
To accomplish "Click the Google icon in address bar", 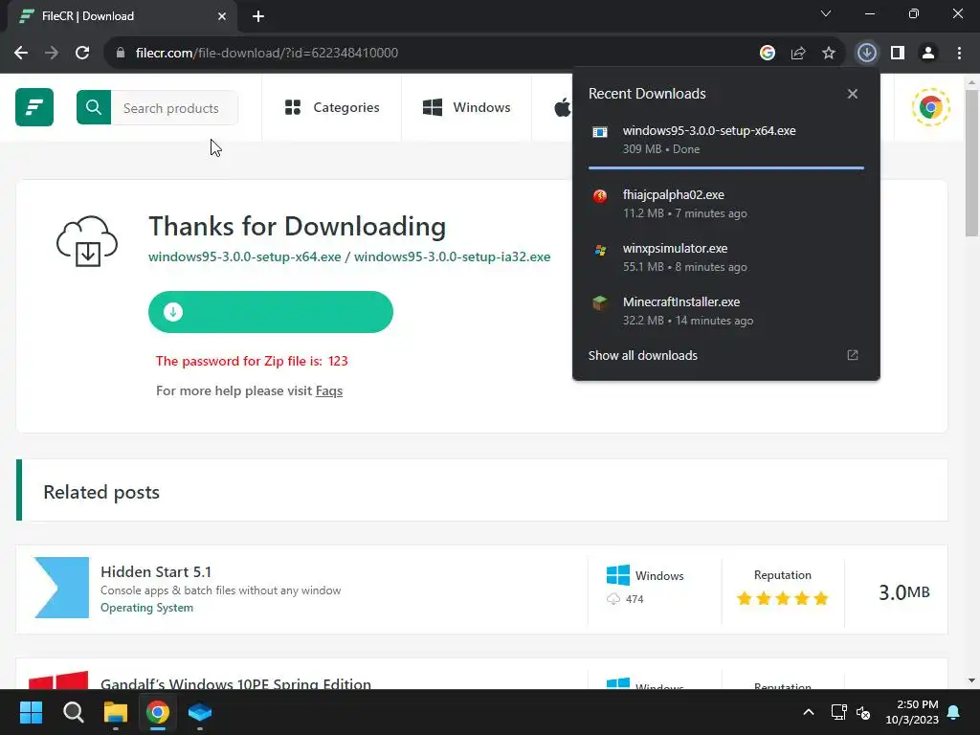I will (768, 53).
